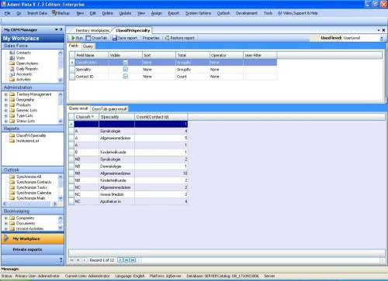Expand the Geography tree node
This screenshot has height=281, width=388.
click(x=6, y=100)
